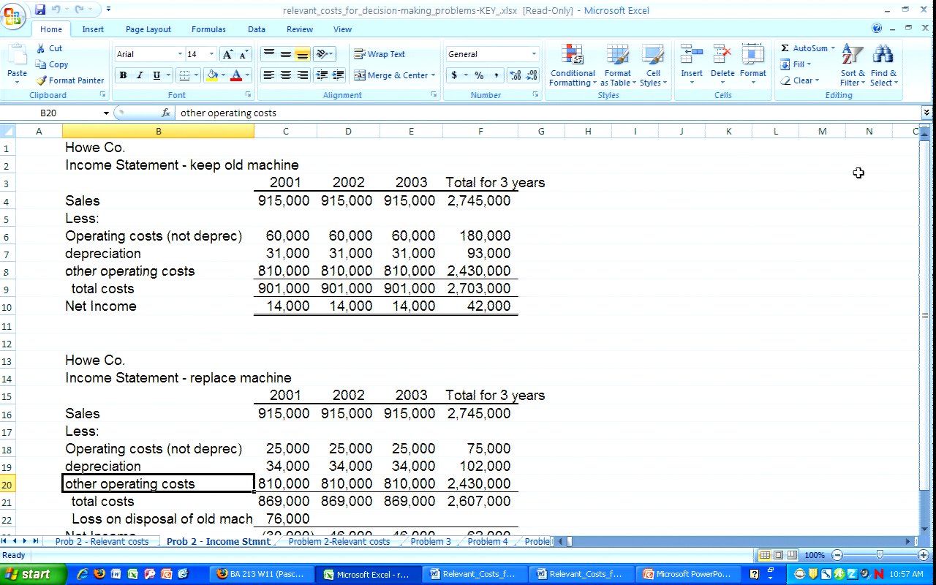The image size is (936, 585).
Task: Click the Increase Font Size icon
Action: (227, 55)
